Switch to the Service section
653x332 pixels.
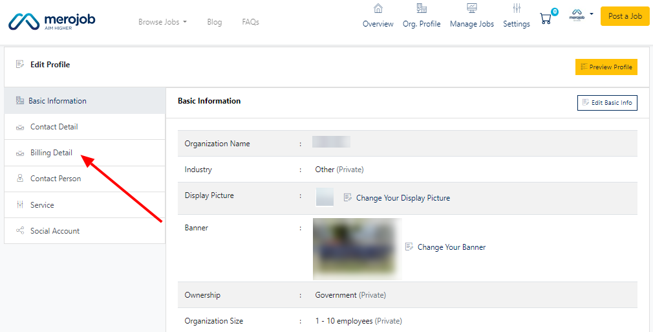point(42,205)
